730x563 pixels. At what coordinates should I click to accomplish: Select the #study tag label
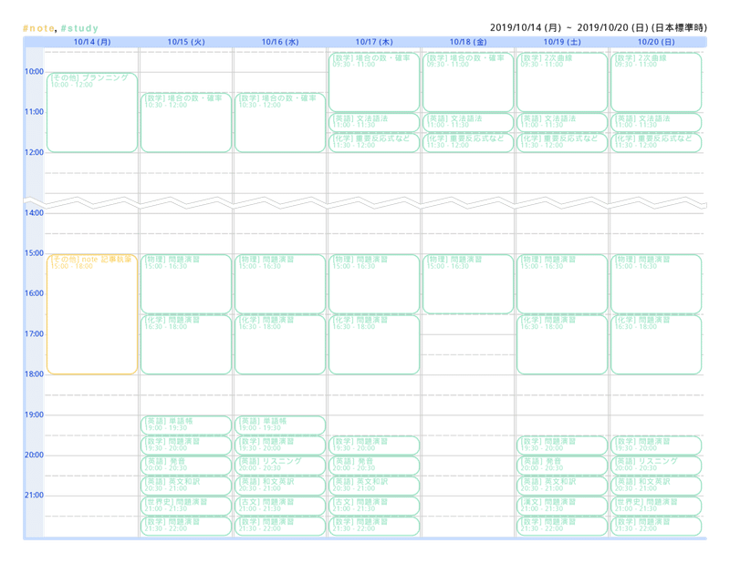click(79, 28)
